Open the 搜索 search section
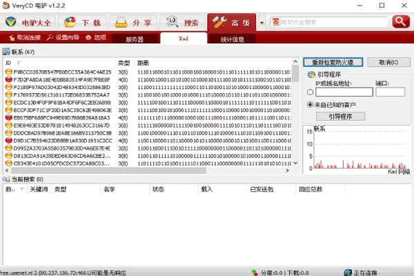The width and height of the screenshot is (414, 276). point(183,22)
